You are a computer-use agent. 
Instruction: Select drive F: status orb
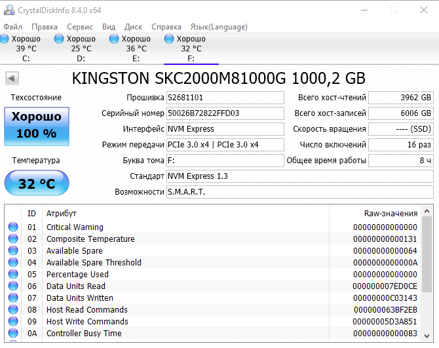pyautogui.click(x=170, y=39)
